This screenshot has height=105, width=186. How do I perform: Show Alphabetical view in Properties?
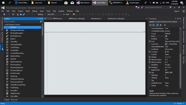click(154, 25)
